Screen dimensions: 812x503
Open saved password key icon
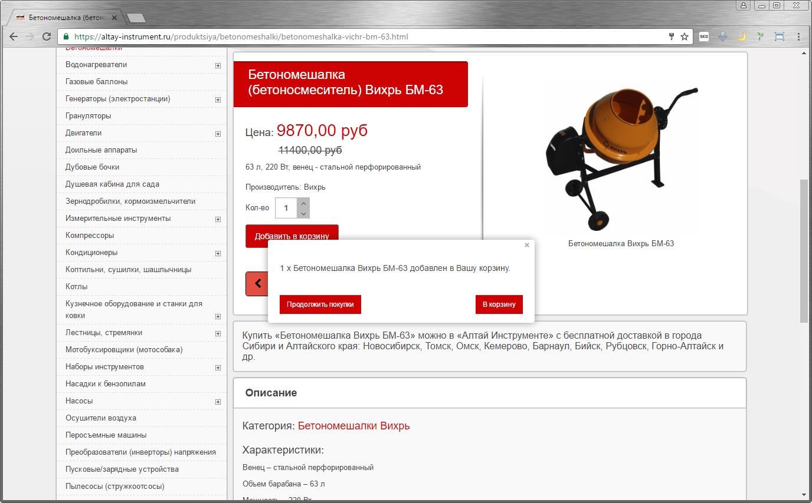672,37
